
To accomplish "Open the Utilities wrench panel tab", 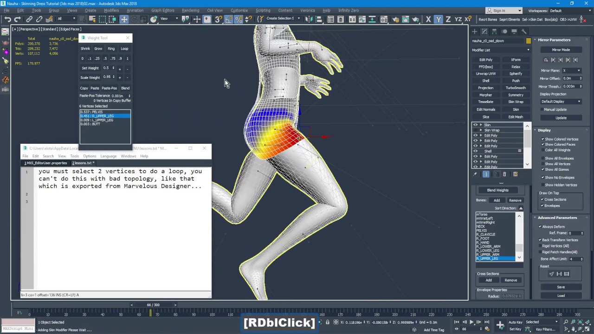I will coord(524,32).
